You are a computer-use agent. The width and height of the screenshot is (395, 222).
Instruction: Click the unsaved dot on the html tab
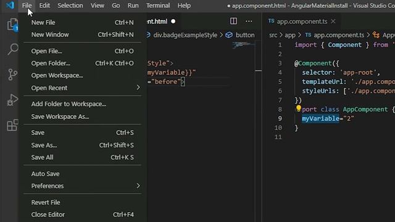173,22
